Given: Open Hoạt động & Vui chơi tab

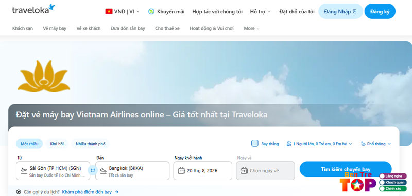Looking at the screenshot, I should coord(212,28).
